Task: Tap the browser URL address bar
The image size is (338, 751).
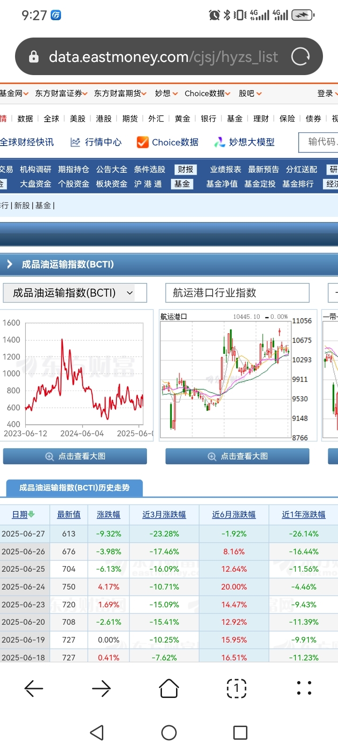Action: pos(169,57)
